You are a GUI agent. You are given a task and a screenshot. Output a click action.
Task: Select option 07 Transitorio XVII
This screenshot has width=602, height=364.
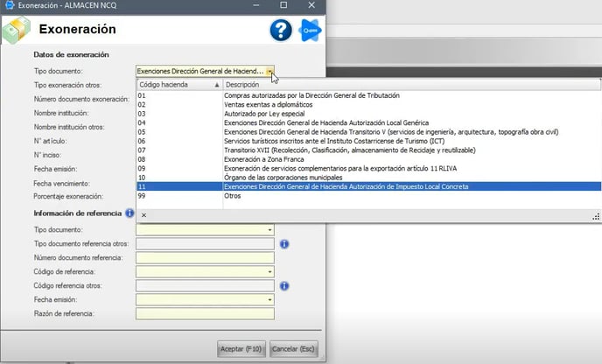point(369,150)
